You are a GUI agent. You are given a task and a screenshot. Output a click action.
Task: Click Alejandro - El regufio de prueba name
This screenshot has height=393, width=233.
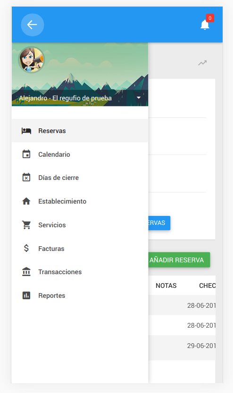point(66,98)
